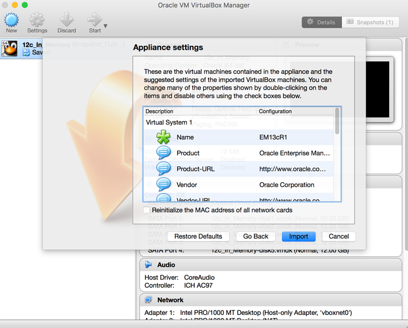
Task: Click the Name row label
Action: pyautogui.click(x=185, y=137)
